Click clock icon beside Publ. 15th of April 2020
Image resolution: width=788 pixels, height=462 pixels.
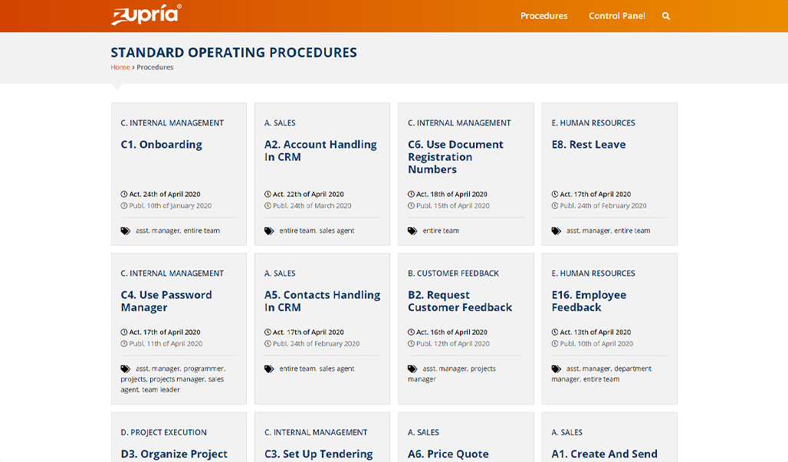coord(412,206)
